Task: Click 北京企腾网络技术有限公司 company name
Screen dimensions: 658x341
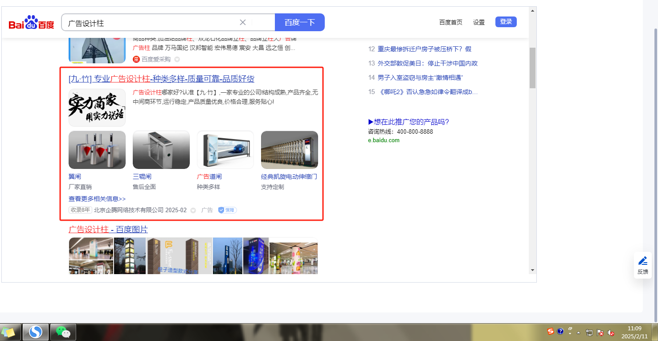Action: click(x=129, y=210)
